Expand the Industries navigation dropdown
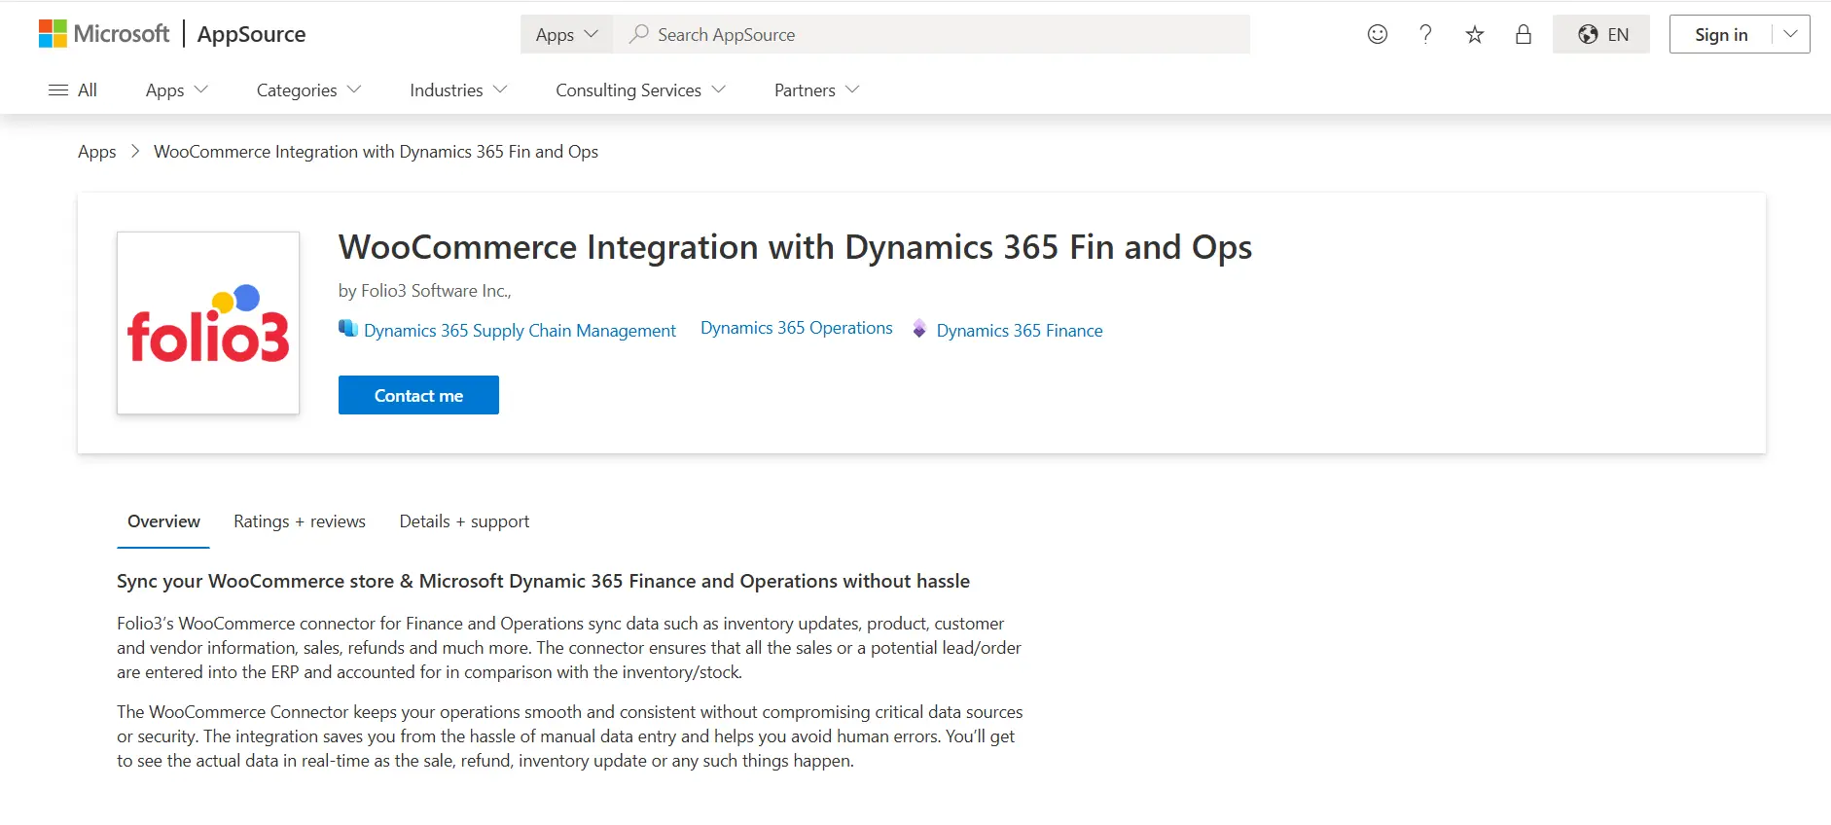This screenshot has width=1831, height=825. tap(458, 90)
